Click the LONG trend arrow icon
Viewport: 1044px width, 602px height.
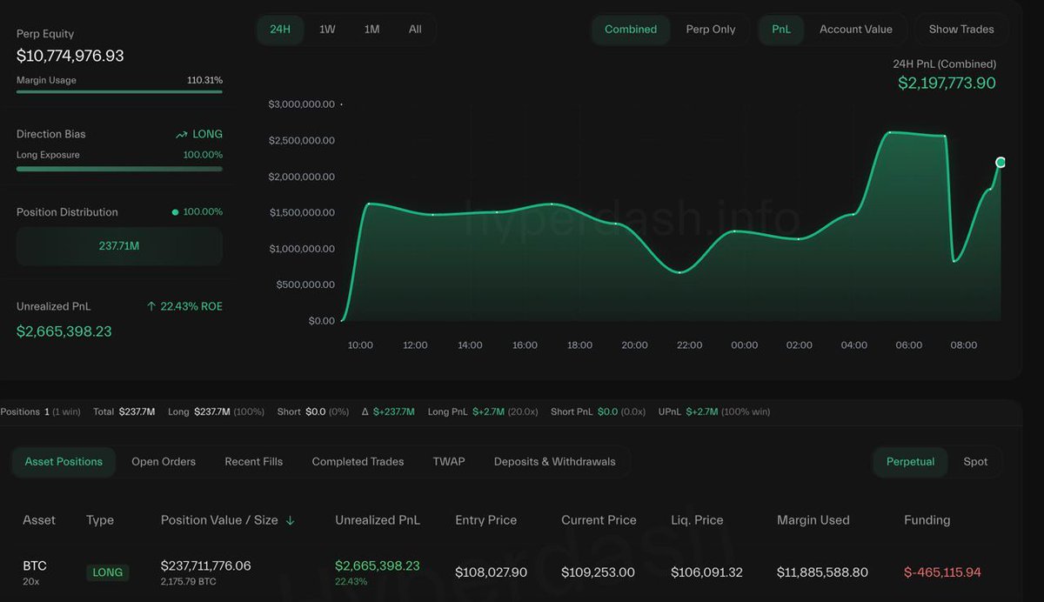pyautogui.click(x=181, y=135)
